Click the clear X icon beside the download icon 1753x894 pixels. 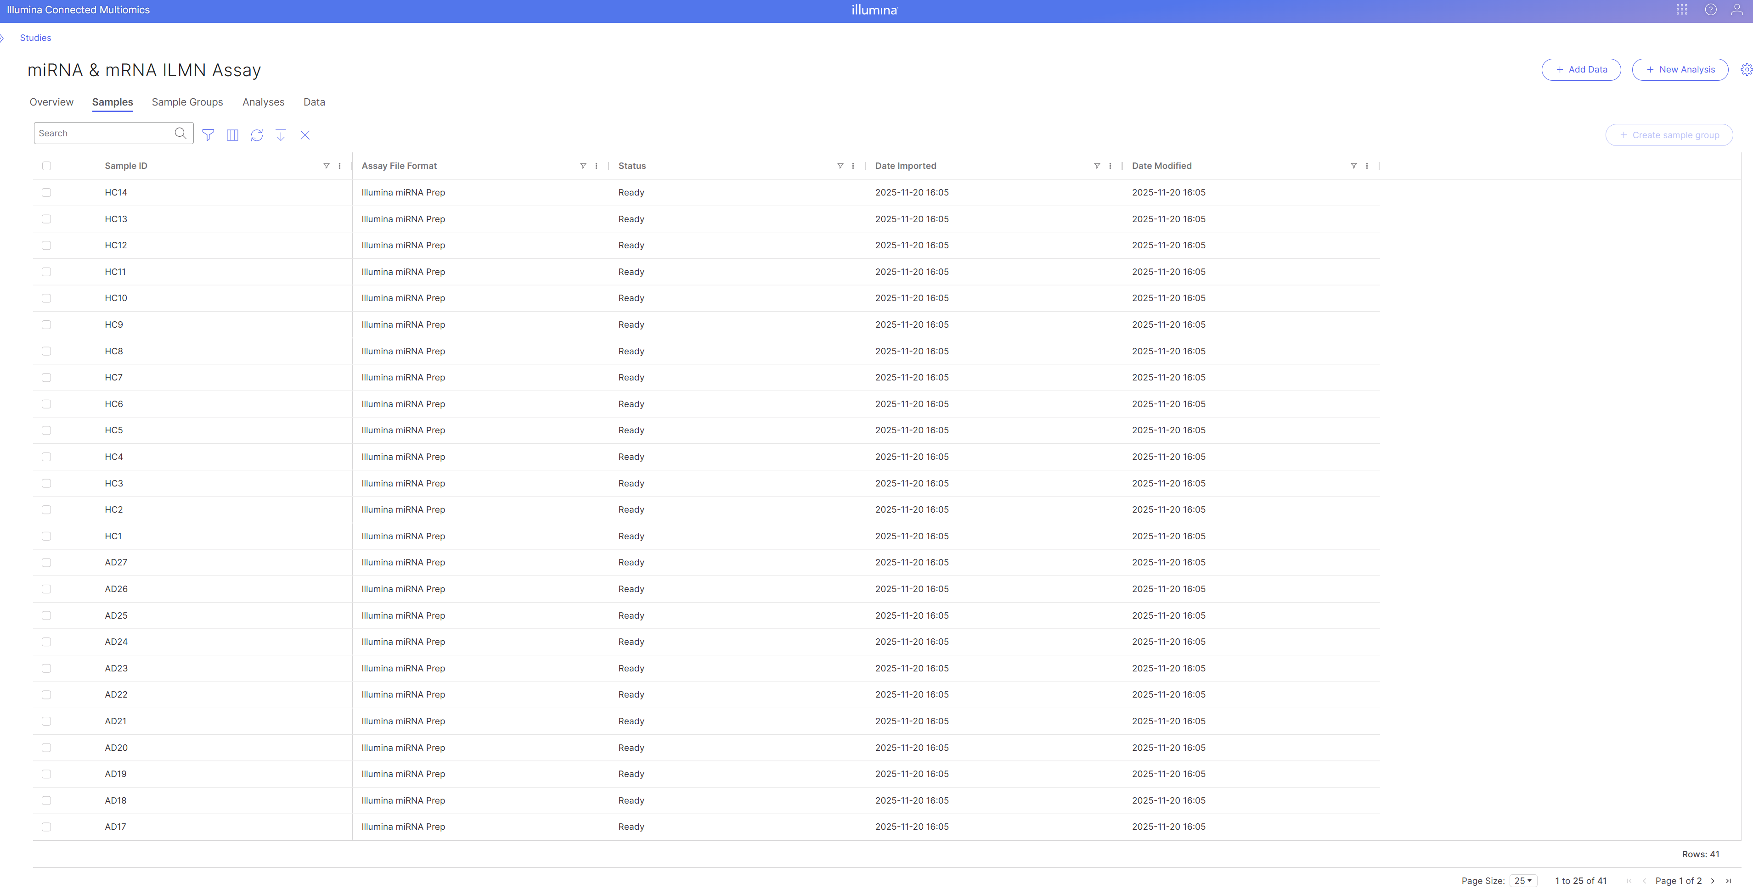coord(305,134)
